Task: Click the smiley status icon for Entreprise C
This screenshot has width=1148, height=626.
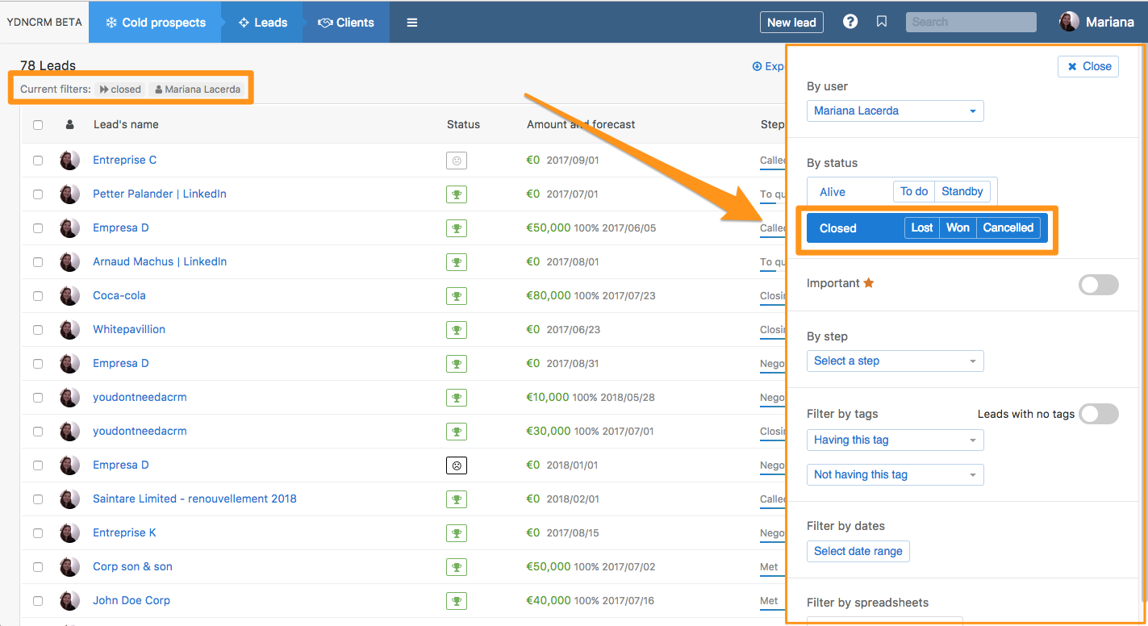Action: [457, 161]
